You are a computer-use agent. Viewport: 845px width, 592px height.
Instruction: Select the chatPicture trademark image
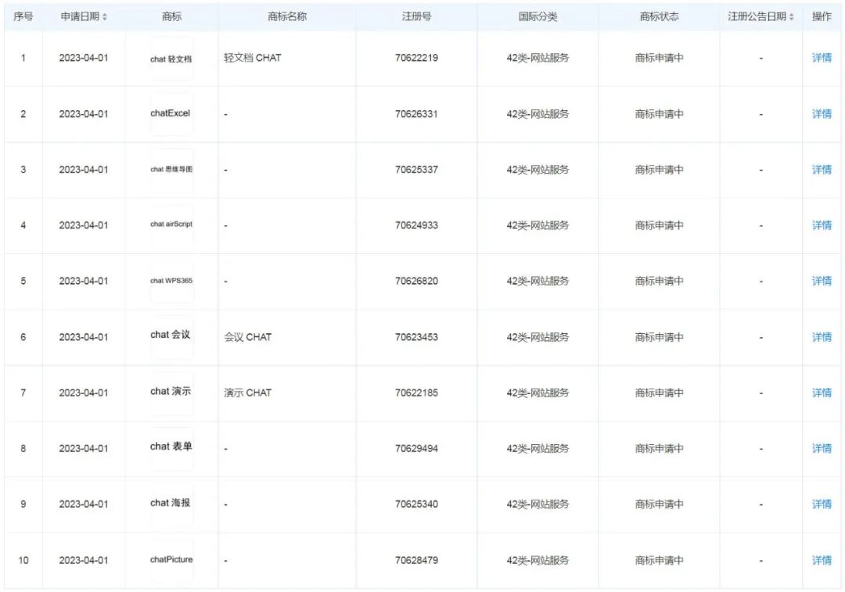[171, 560]
